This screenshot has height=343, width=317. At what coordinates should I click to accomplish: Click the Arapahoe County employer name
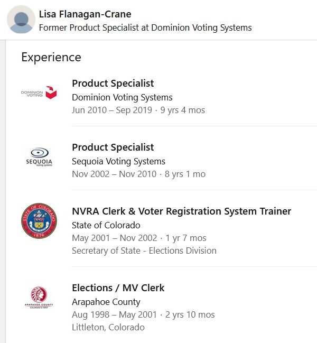pyautogui.click(x=106, y=302)
